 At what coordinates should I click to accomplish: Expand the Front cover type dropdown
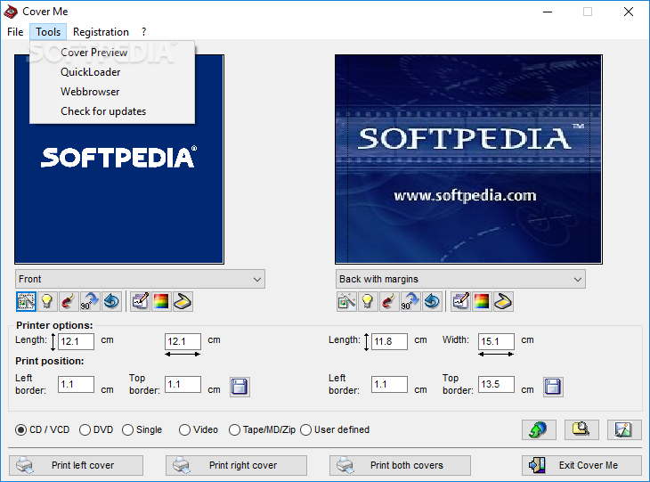click(x=140, y=279)
